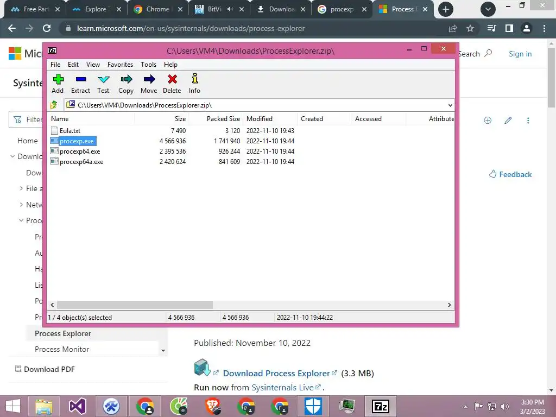Sort by the Name column header

click(x=91, y=119)
